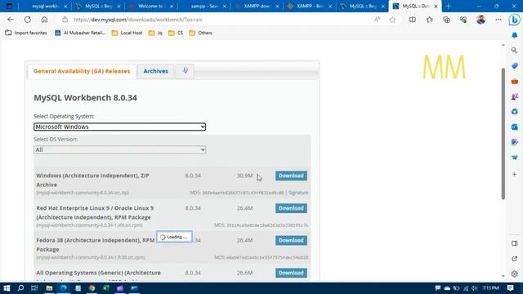Image resolution: width=523 pixels, height=294 pixels.
Task: Open the Favorites list
Action: [x=430, y=20]
